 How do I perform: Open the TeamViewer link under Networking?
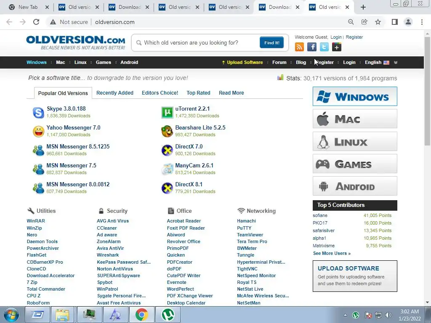(250, 235)
